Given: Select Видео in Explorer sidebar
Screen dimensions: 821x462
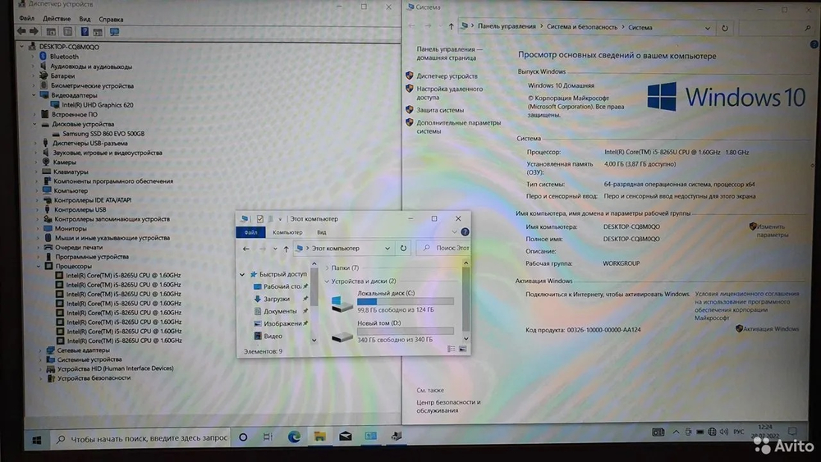Looking at the screenshot, I should pos(273,336).
